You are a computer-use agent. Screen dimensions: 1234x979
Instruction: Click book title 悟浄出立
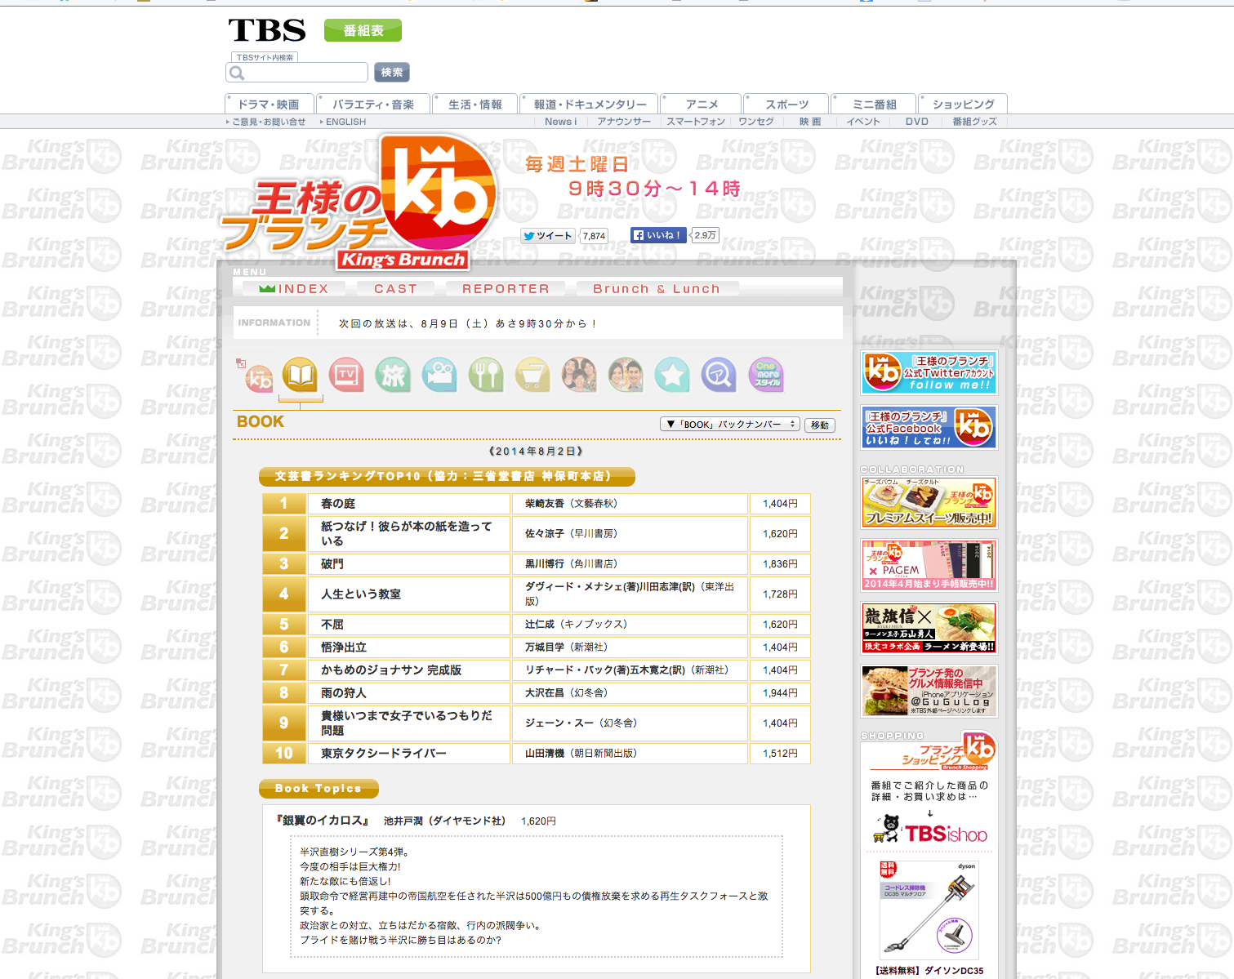pos(344,647)
